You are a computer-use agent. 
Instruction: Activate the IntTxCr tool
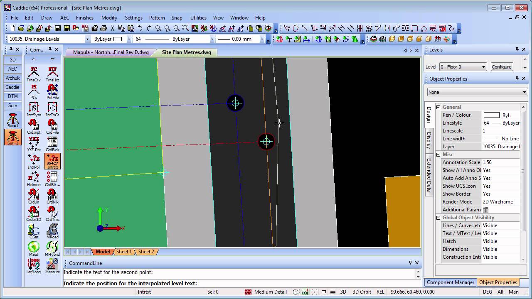coord(52,109)
